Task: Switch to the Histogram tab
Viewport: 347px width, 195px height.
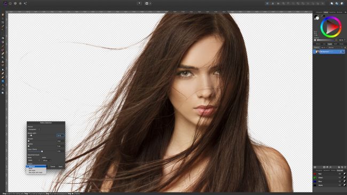Action: click(x=319, y=12)
